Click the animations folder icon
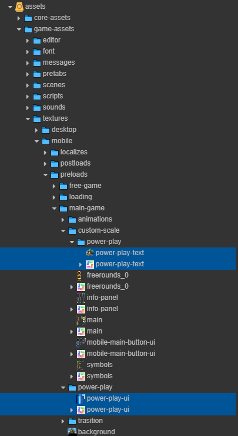The image size is (238, 436). click(x=72, y=219)
